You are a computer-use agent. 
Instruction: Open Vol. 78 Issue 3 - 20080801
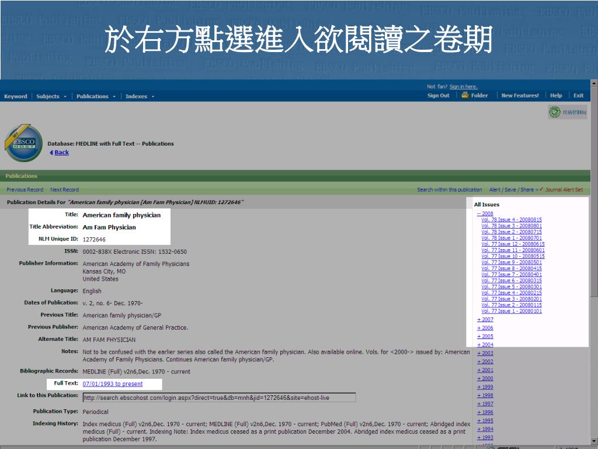512,226
